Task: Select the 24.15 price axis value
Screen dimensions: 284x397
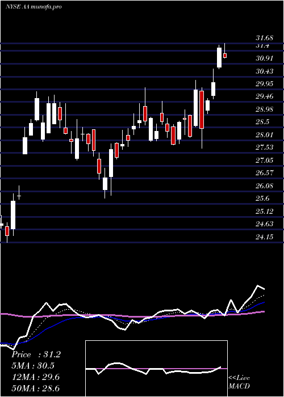Action: 264,237
